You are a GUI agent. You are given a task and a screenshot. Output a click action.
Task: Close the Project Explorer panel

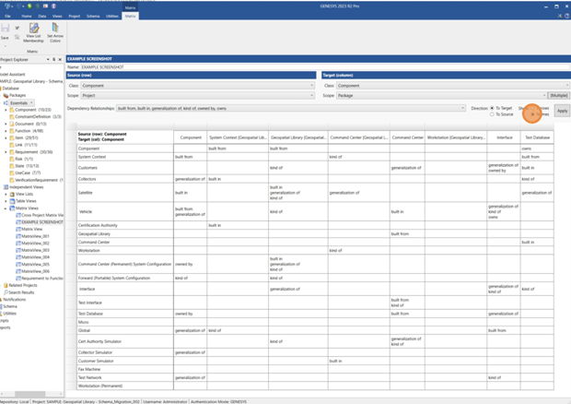(x=60, y=59)
